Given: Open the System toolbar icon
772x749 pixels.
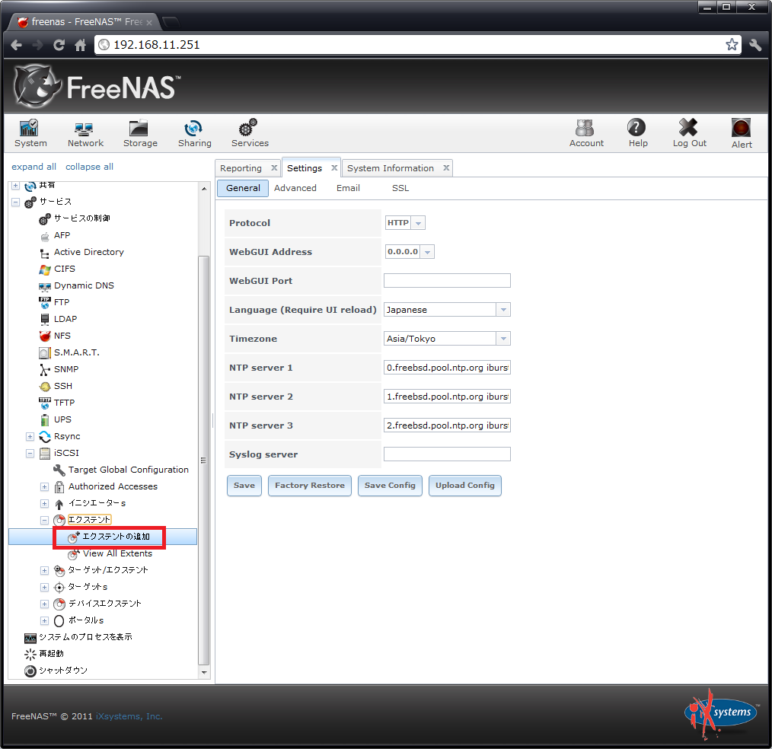Looking at the screenshot, I should [30, 133].
